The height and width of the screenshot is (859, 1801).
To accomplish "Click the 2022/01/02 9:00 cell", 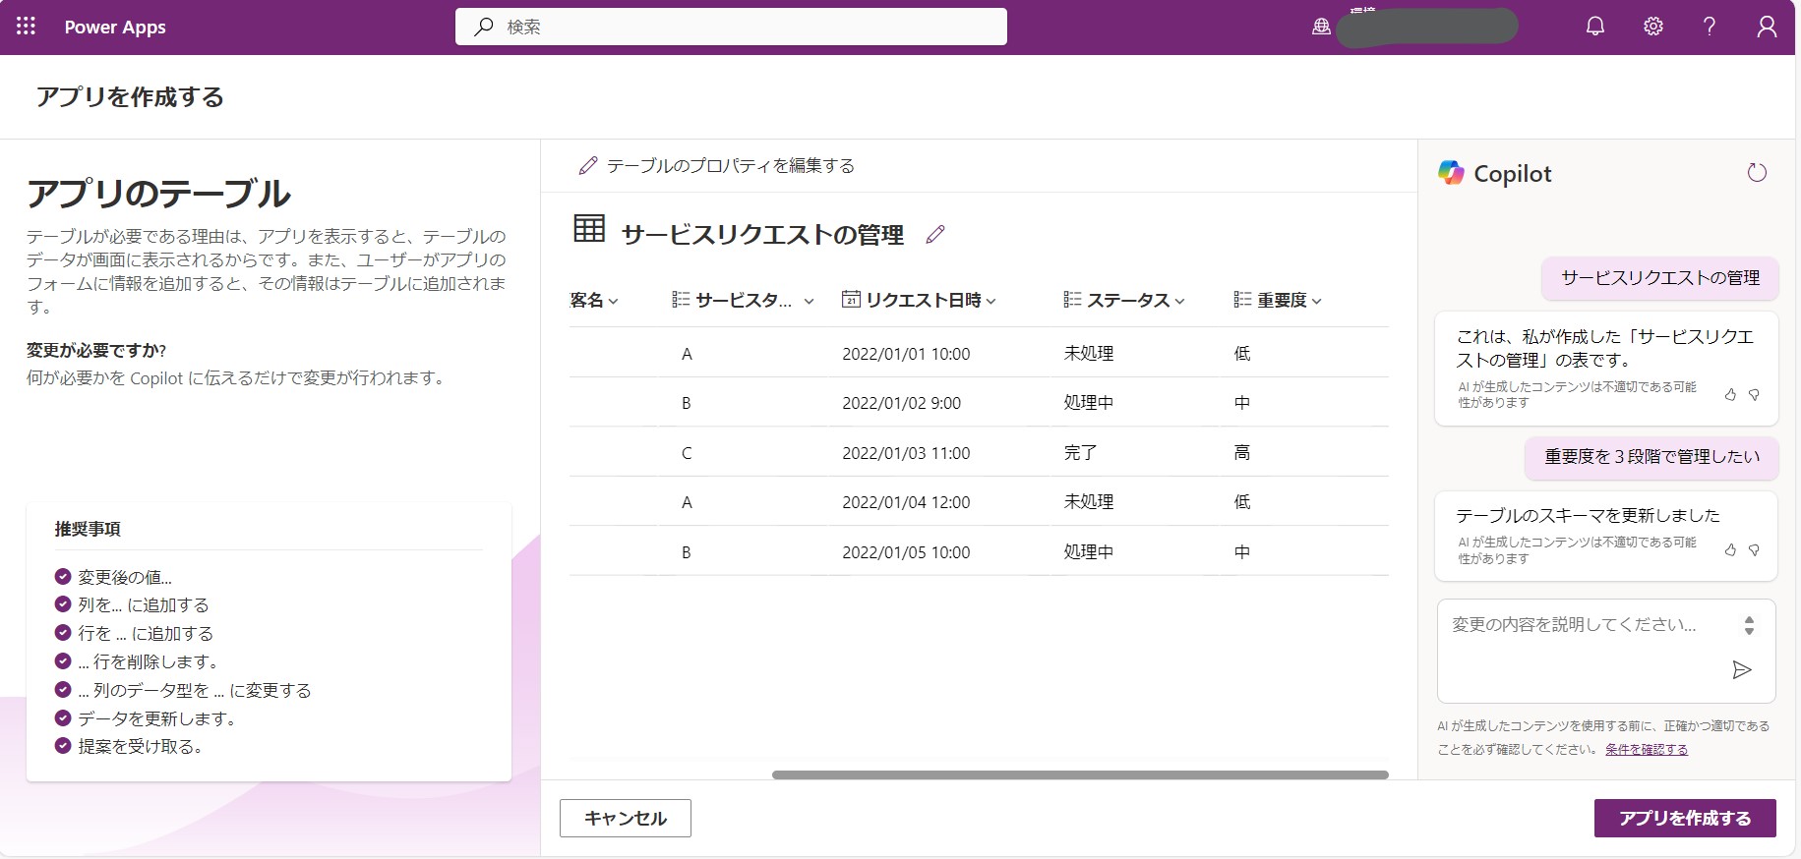I will tap(901, 403).
